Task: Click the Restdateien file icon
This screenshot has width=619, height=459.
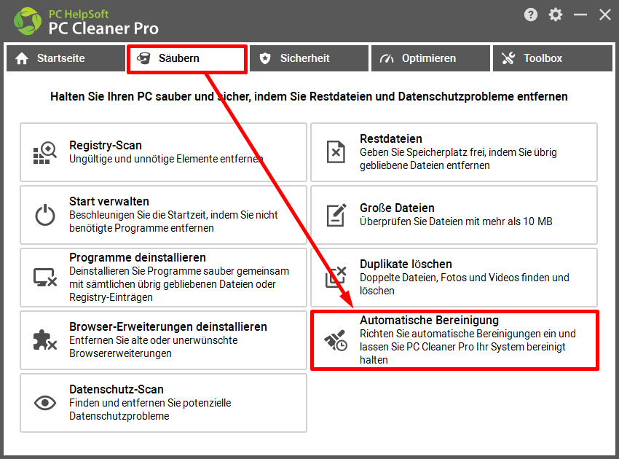Action: point(336,152)
